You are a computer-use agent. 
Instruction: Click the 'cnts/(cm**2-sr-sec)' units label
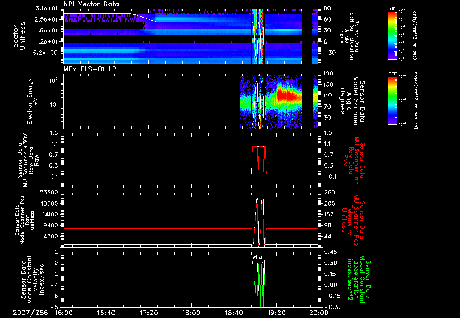click(415, 35)
